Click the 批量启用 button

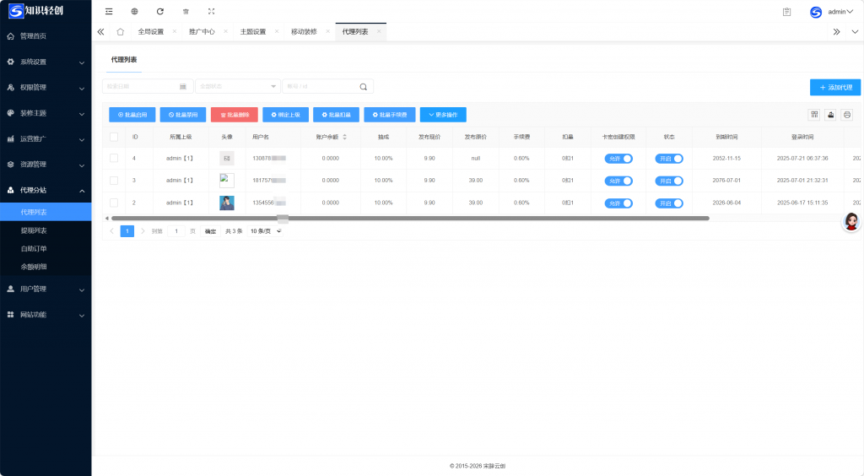pos(132,115)
